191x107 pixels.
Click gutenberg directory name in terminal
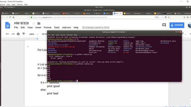[x=93, y=45]
